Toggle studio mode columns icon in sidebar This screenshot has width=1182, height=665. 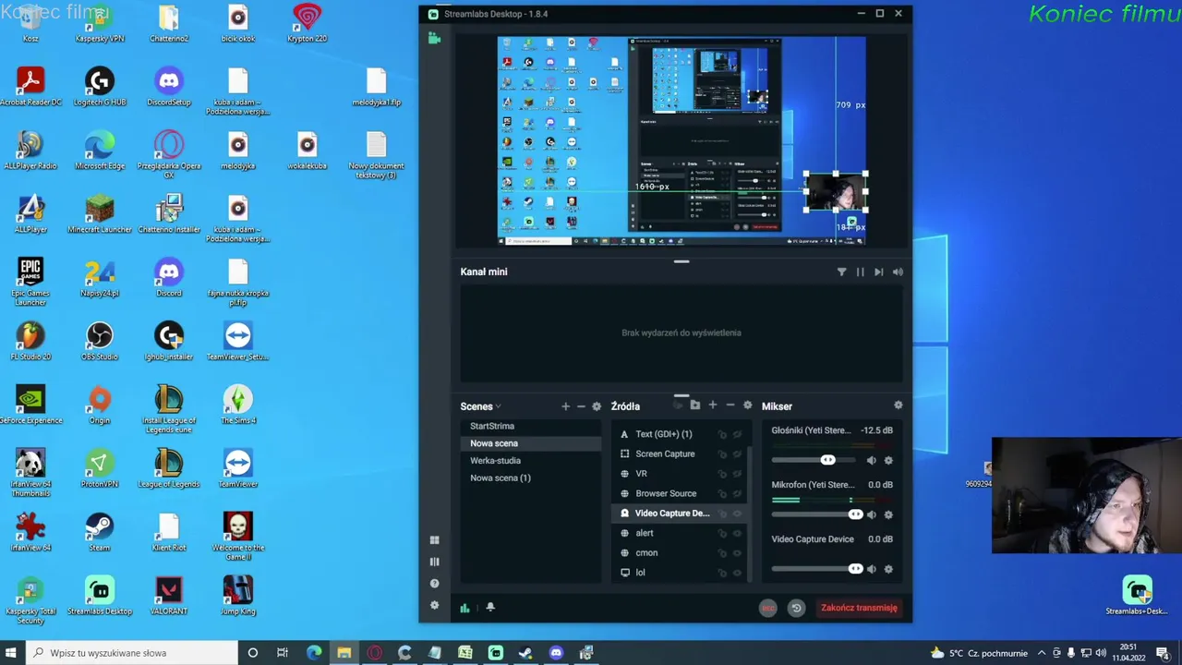coord(435,562)
